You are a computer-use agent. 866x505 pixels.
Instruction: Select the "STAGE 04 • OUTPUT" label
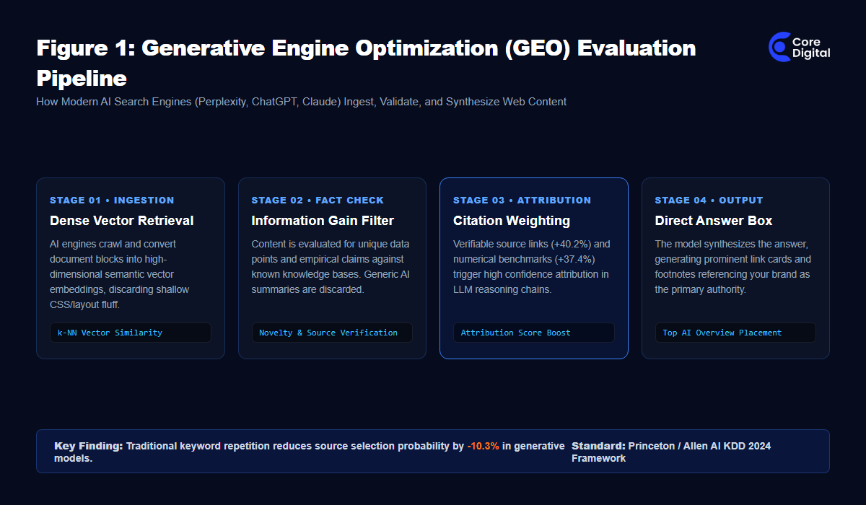pos(709,200)
